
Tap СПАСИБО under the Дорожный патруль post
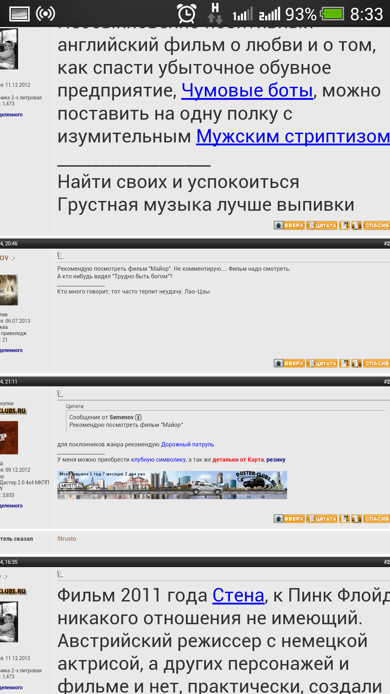376,519
